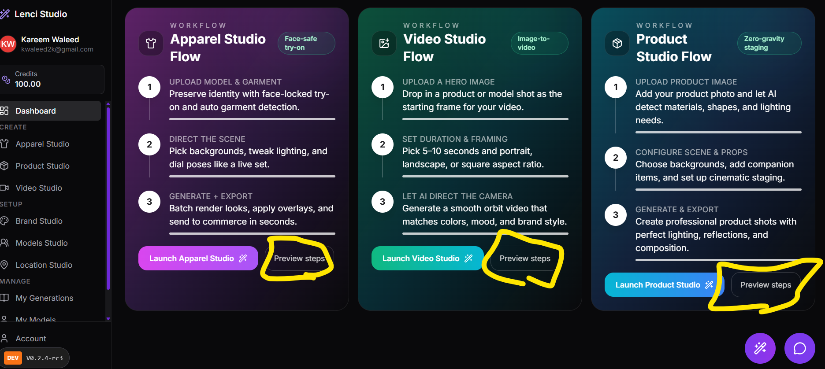Click the Face-safe try-on badge
The width and height of the screenshot is (825, 369).
click(306, 43)
